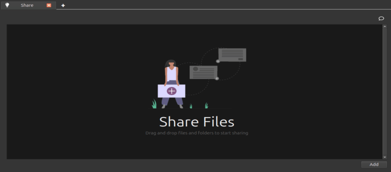Click the "Share Files" heading
The image size is (391, 172).
[x=196, y=122]
